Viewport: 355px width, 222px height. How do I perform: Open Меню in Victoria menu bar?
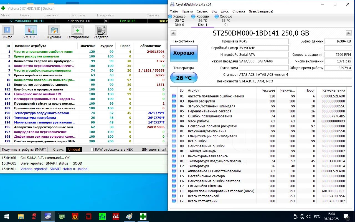click(6, 15)
